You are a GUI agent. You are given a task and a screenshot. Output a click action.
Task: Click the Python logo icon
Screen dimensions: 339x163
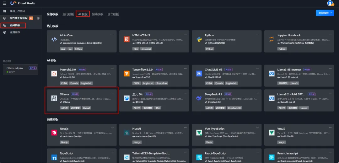pos(199,39)
